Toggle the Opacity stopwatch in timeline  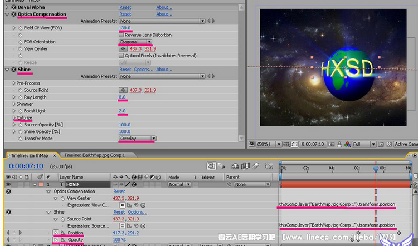55,240
